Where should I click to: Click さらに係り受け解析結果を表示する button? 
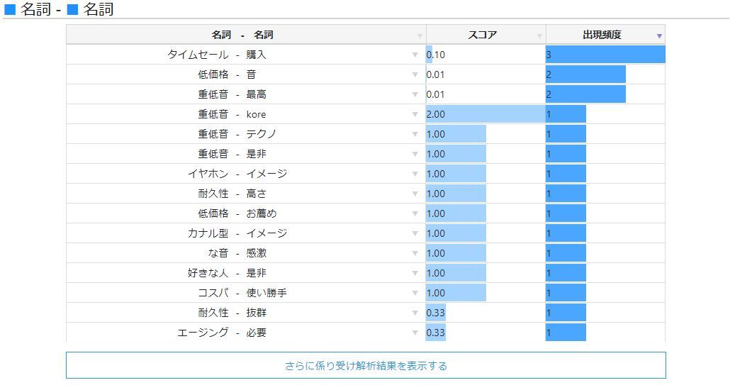click(366, 366)
